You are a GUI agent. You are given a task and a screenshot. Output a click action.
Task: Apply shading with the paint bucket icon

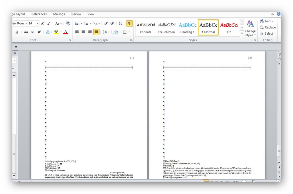point(116,32)
